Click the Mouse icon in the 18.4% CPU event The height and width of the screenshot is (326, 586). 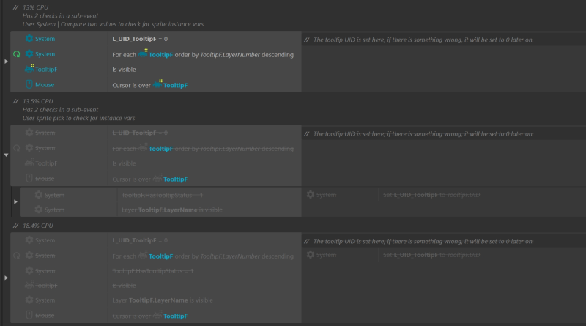[x=29, y=316]
